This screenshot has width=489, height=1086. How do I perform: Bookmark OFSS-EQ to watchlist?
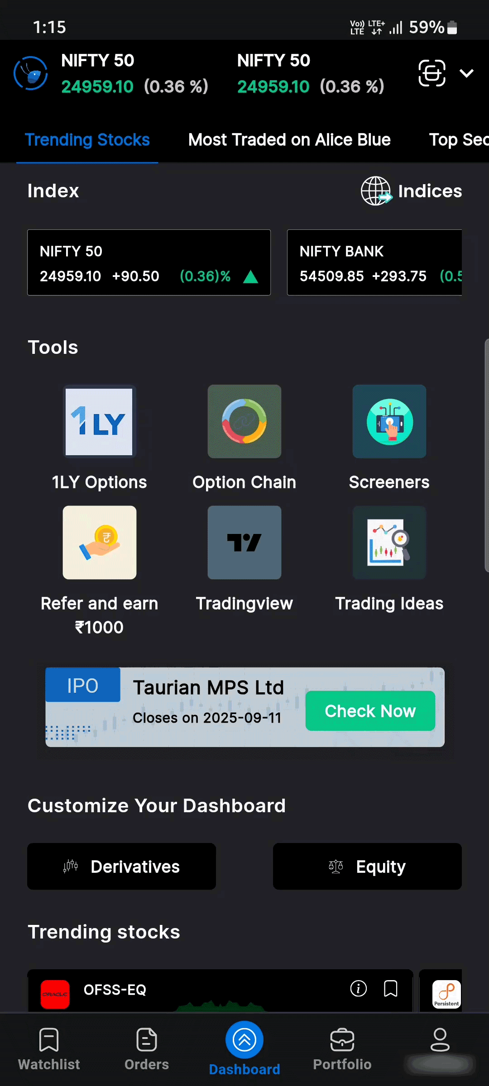click(391, 989)
